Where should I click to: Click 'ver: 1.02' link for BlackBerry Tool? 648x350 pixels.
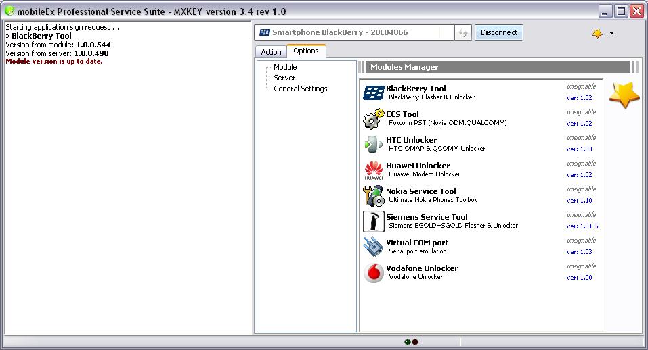[579, 98]
